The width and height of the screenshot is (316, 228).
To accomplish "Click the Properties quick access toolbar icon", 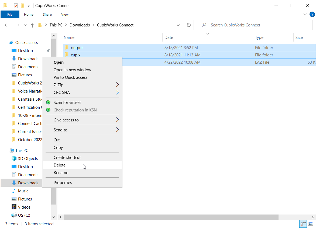I will click(16, 6).
